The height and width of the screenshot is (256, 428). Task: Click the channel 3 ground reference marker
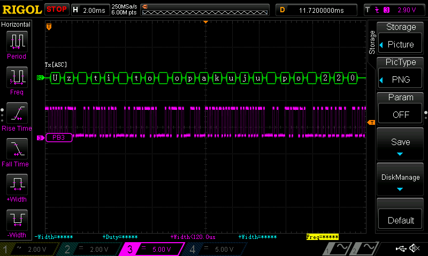coord(40,138)
